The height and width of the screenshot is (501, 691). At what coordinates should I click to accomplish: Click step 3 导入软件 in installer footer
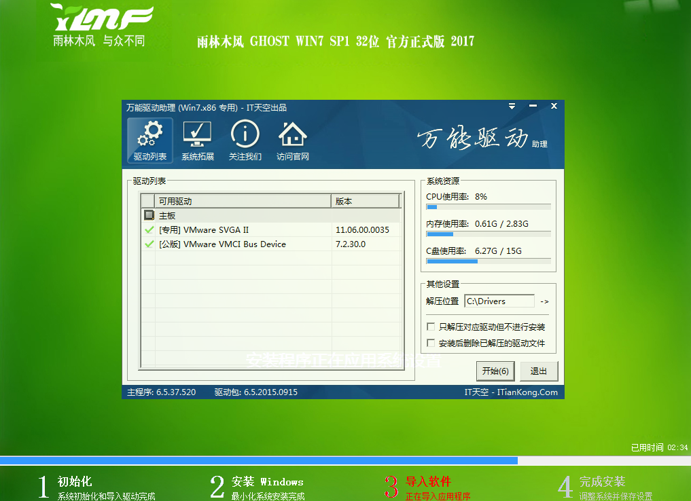click(x=427, y=488)
